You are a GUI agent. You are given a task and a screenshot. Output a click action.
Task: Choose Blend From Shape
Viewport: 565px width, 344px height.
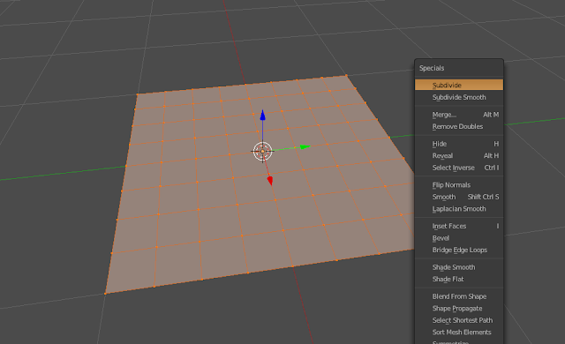click(459, 296)
